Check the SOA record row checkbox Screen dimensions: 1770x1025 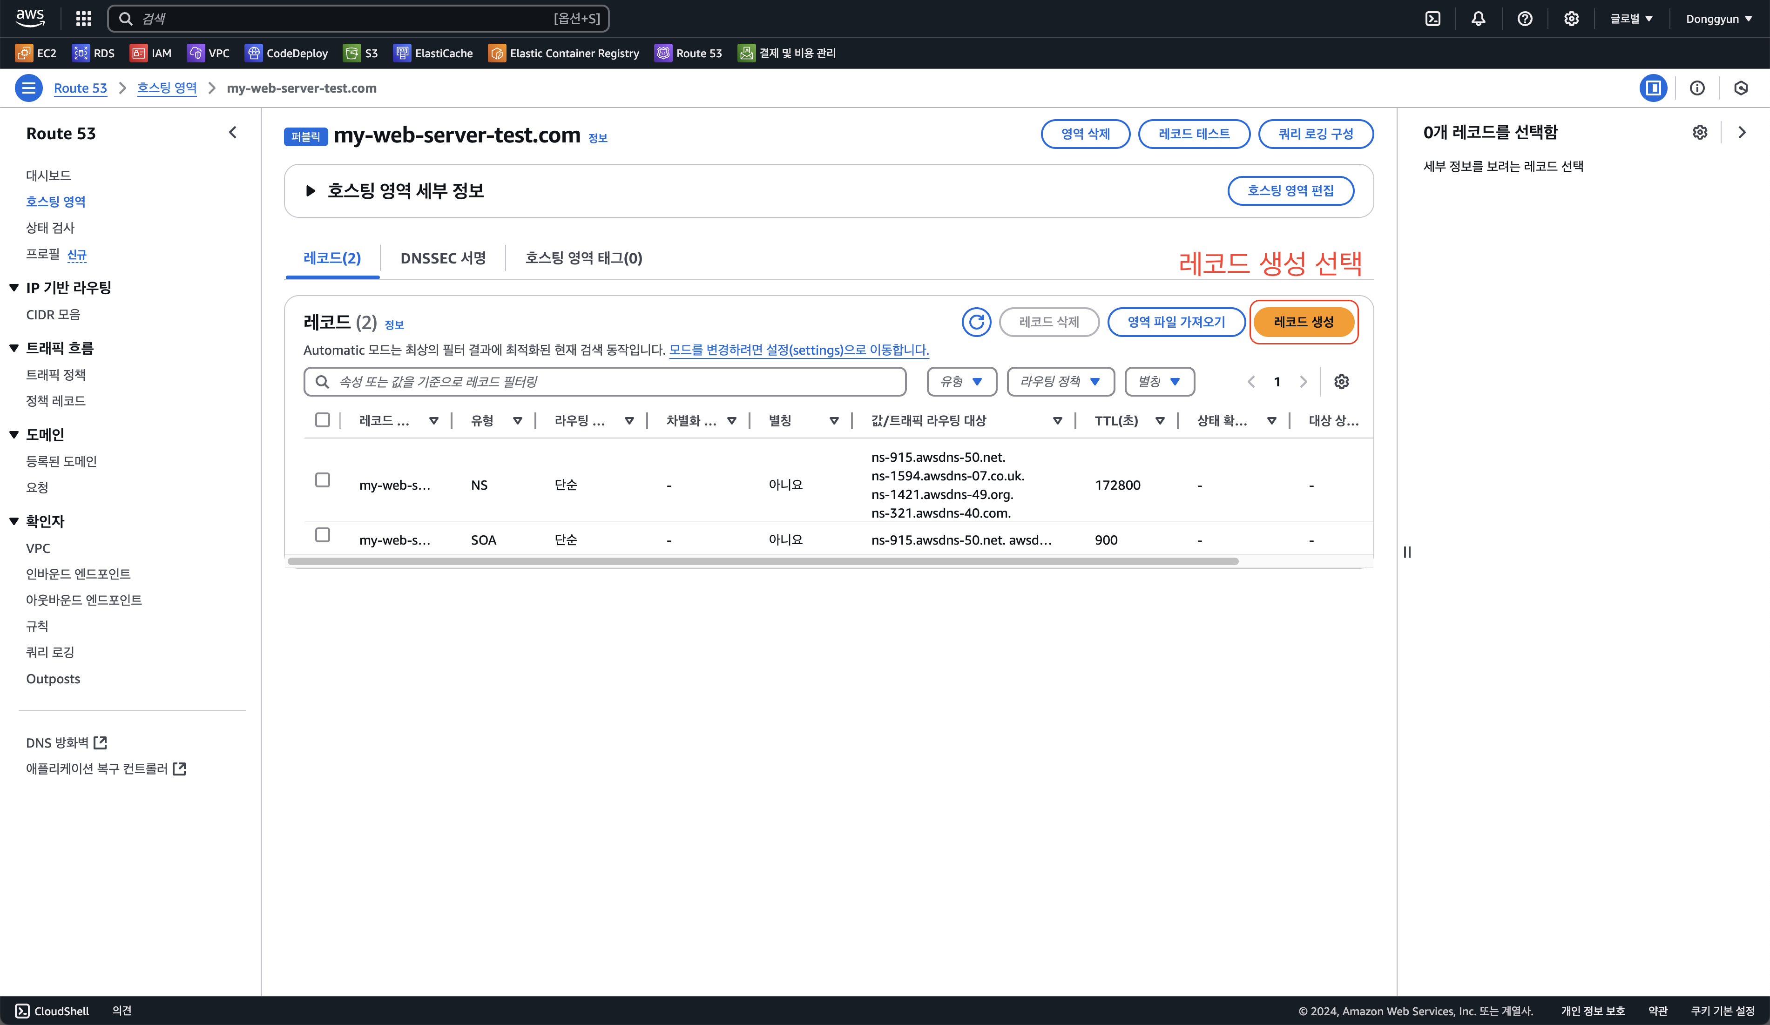[323, 535]
